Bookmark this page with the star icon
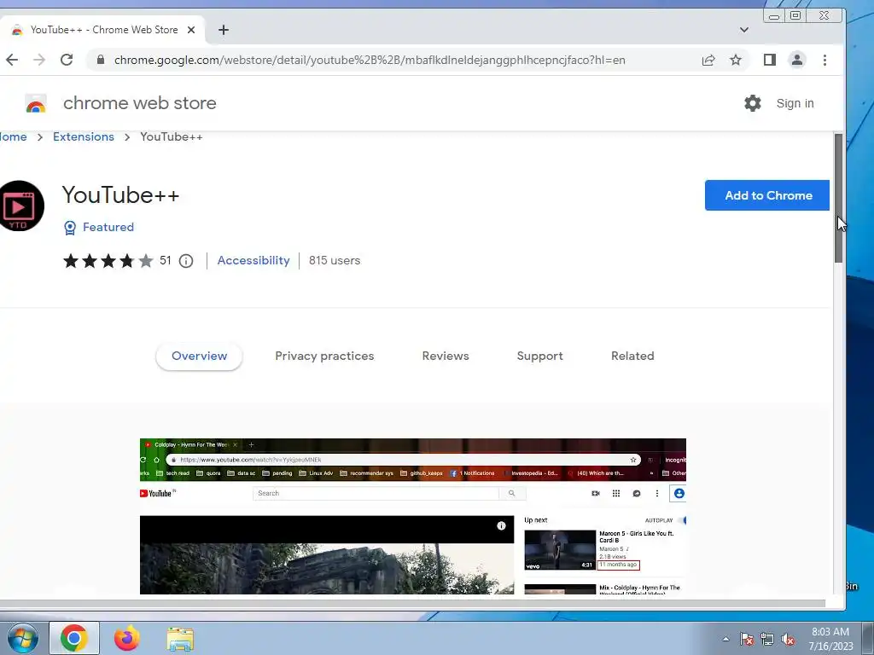This screenshot has height=655, width=874. click(736, 60)
